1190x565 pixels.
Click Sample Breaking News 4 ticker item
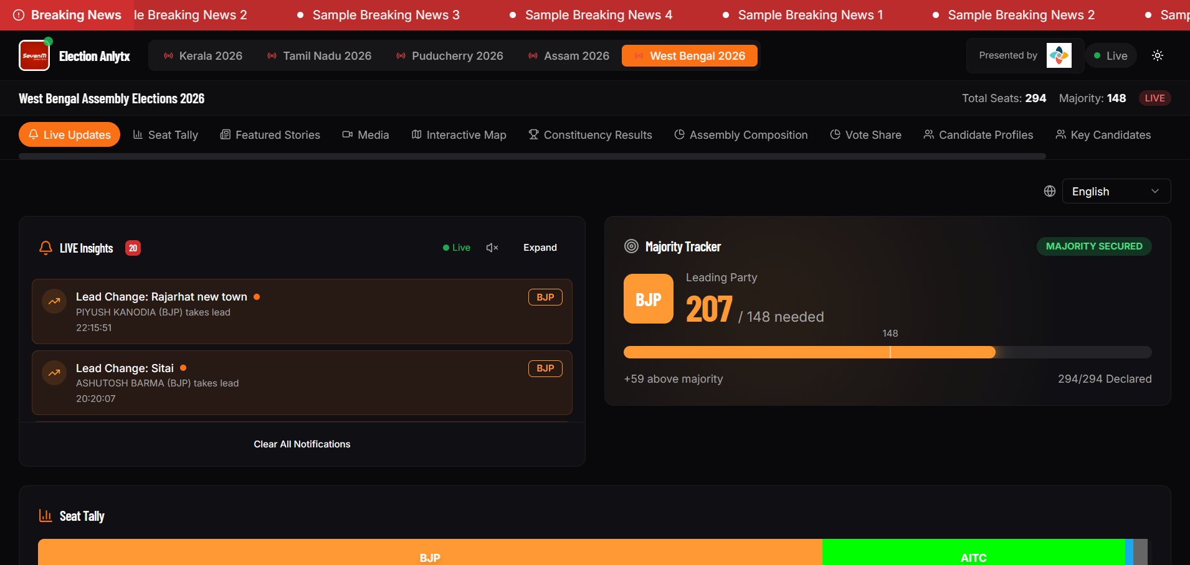point(599,15)
